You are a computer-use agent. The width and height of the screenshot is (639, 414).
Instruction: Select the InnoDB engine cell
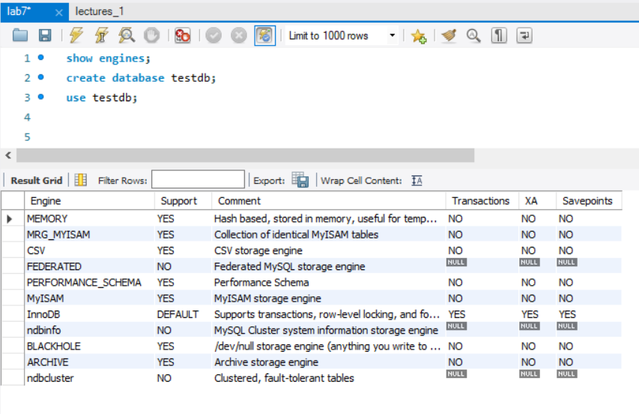coord(90,314)
